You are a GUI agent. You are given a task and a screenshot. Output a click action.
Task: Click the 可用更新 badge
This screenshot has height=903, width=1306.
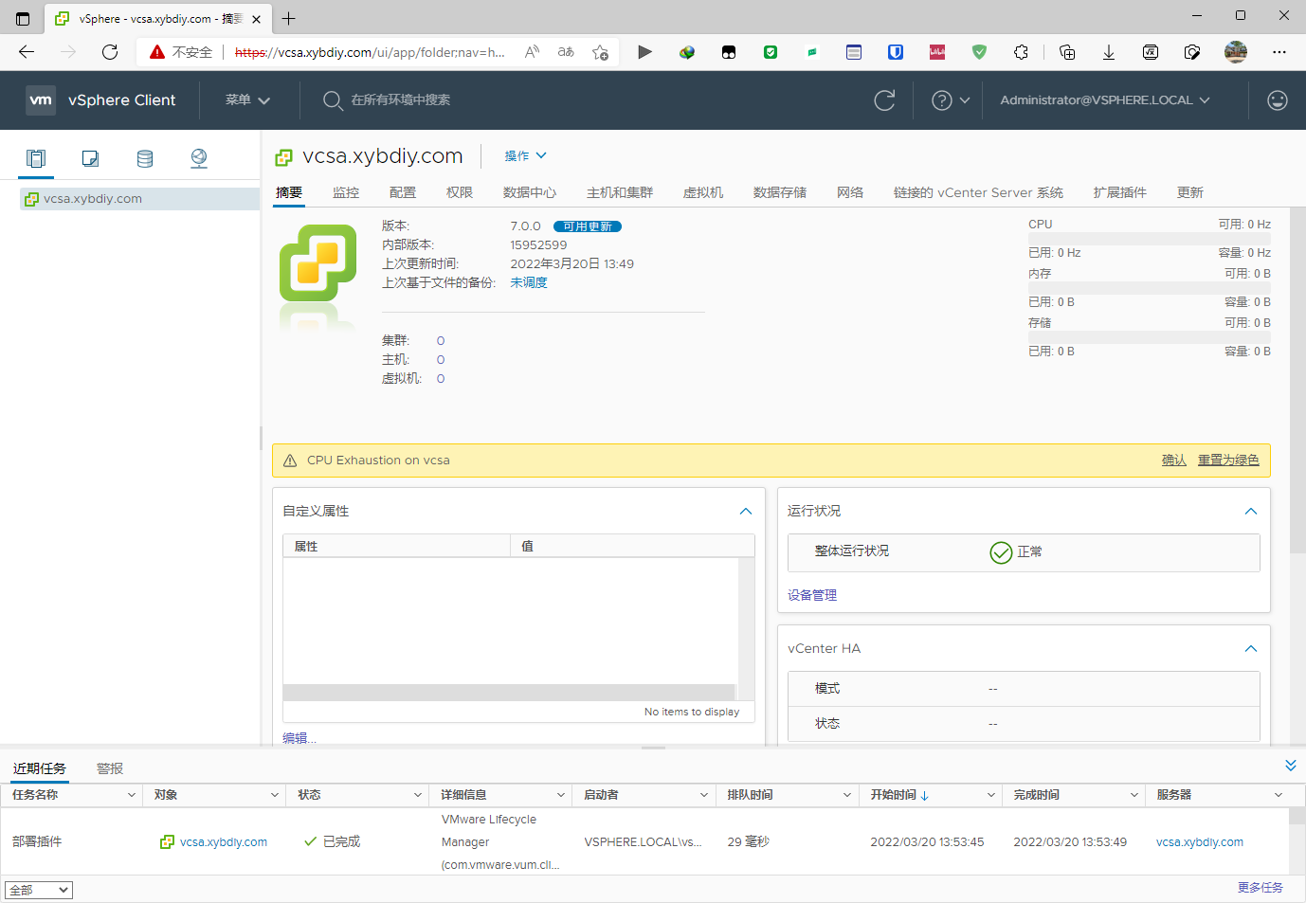pyautogui.click(x=588, y=226)
